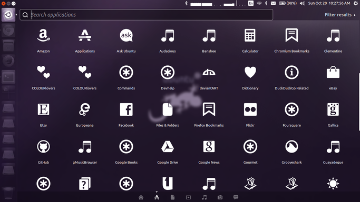This screenshot has height=202, width=360.
Task: Open the Etsy icon
Action: coord(43,109)
